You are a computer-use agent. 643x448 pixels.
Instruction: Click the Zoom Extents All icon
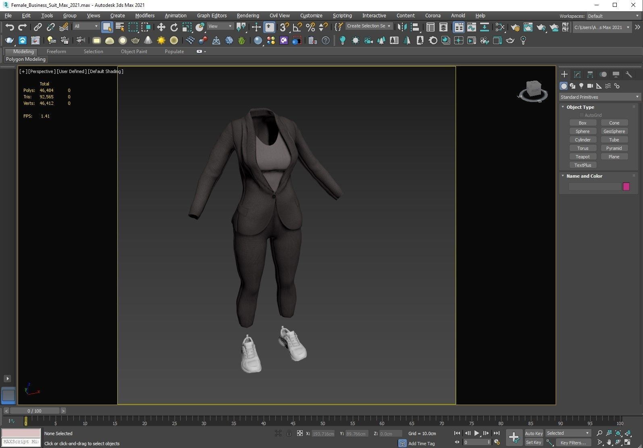pyautogui.click(x=628, y=433)
